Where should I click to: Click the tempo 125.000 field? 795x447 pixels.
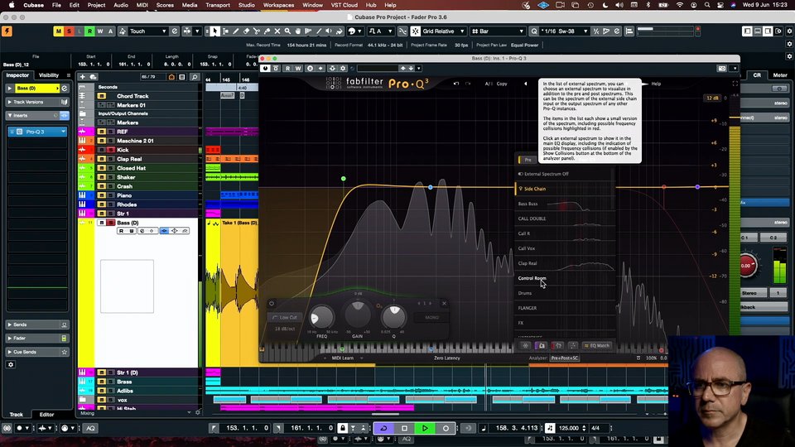[570, 428]
